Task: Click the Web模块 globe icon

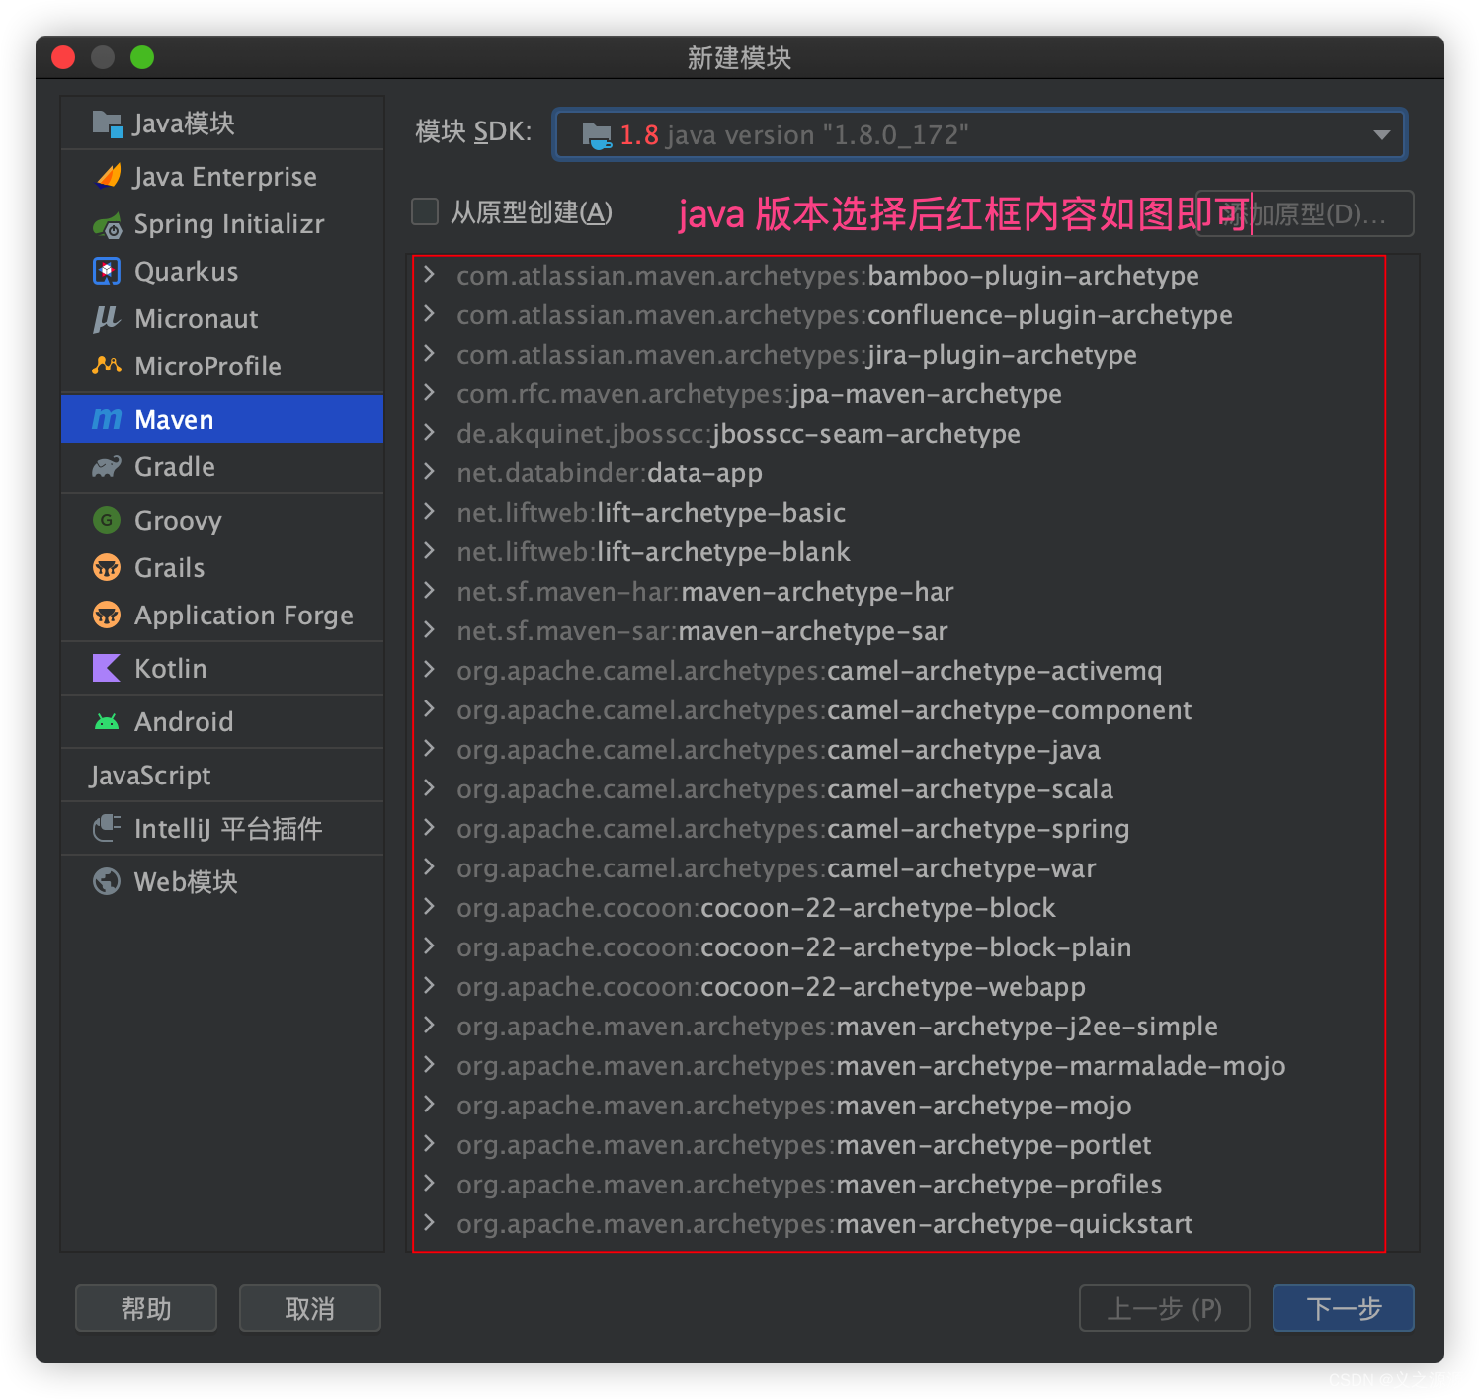Action: click(x=107, y=881)
